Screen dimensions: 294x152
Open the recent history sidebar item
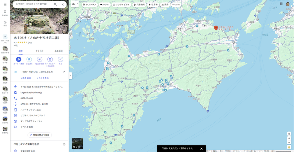[5, 23]
